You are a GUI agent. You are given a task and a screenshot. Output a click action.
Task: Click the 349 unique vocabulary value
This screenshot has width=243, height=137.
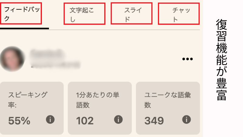click(x=154, y=121)
